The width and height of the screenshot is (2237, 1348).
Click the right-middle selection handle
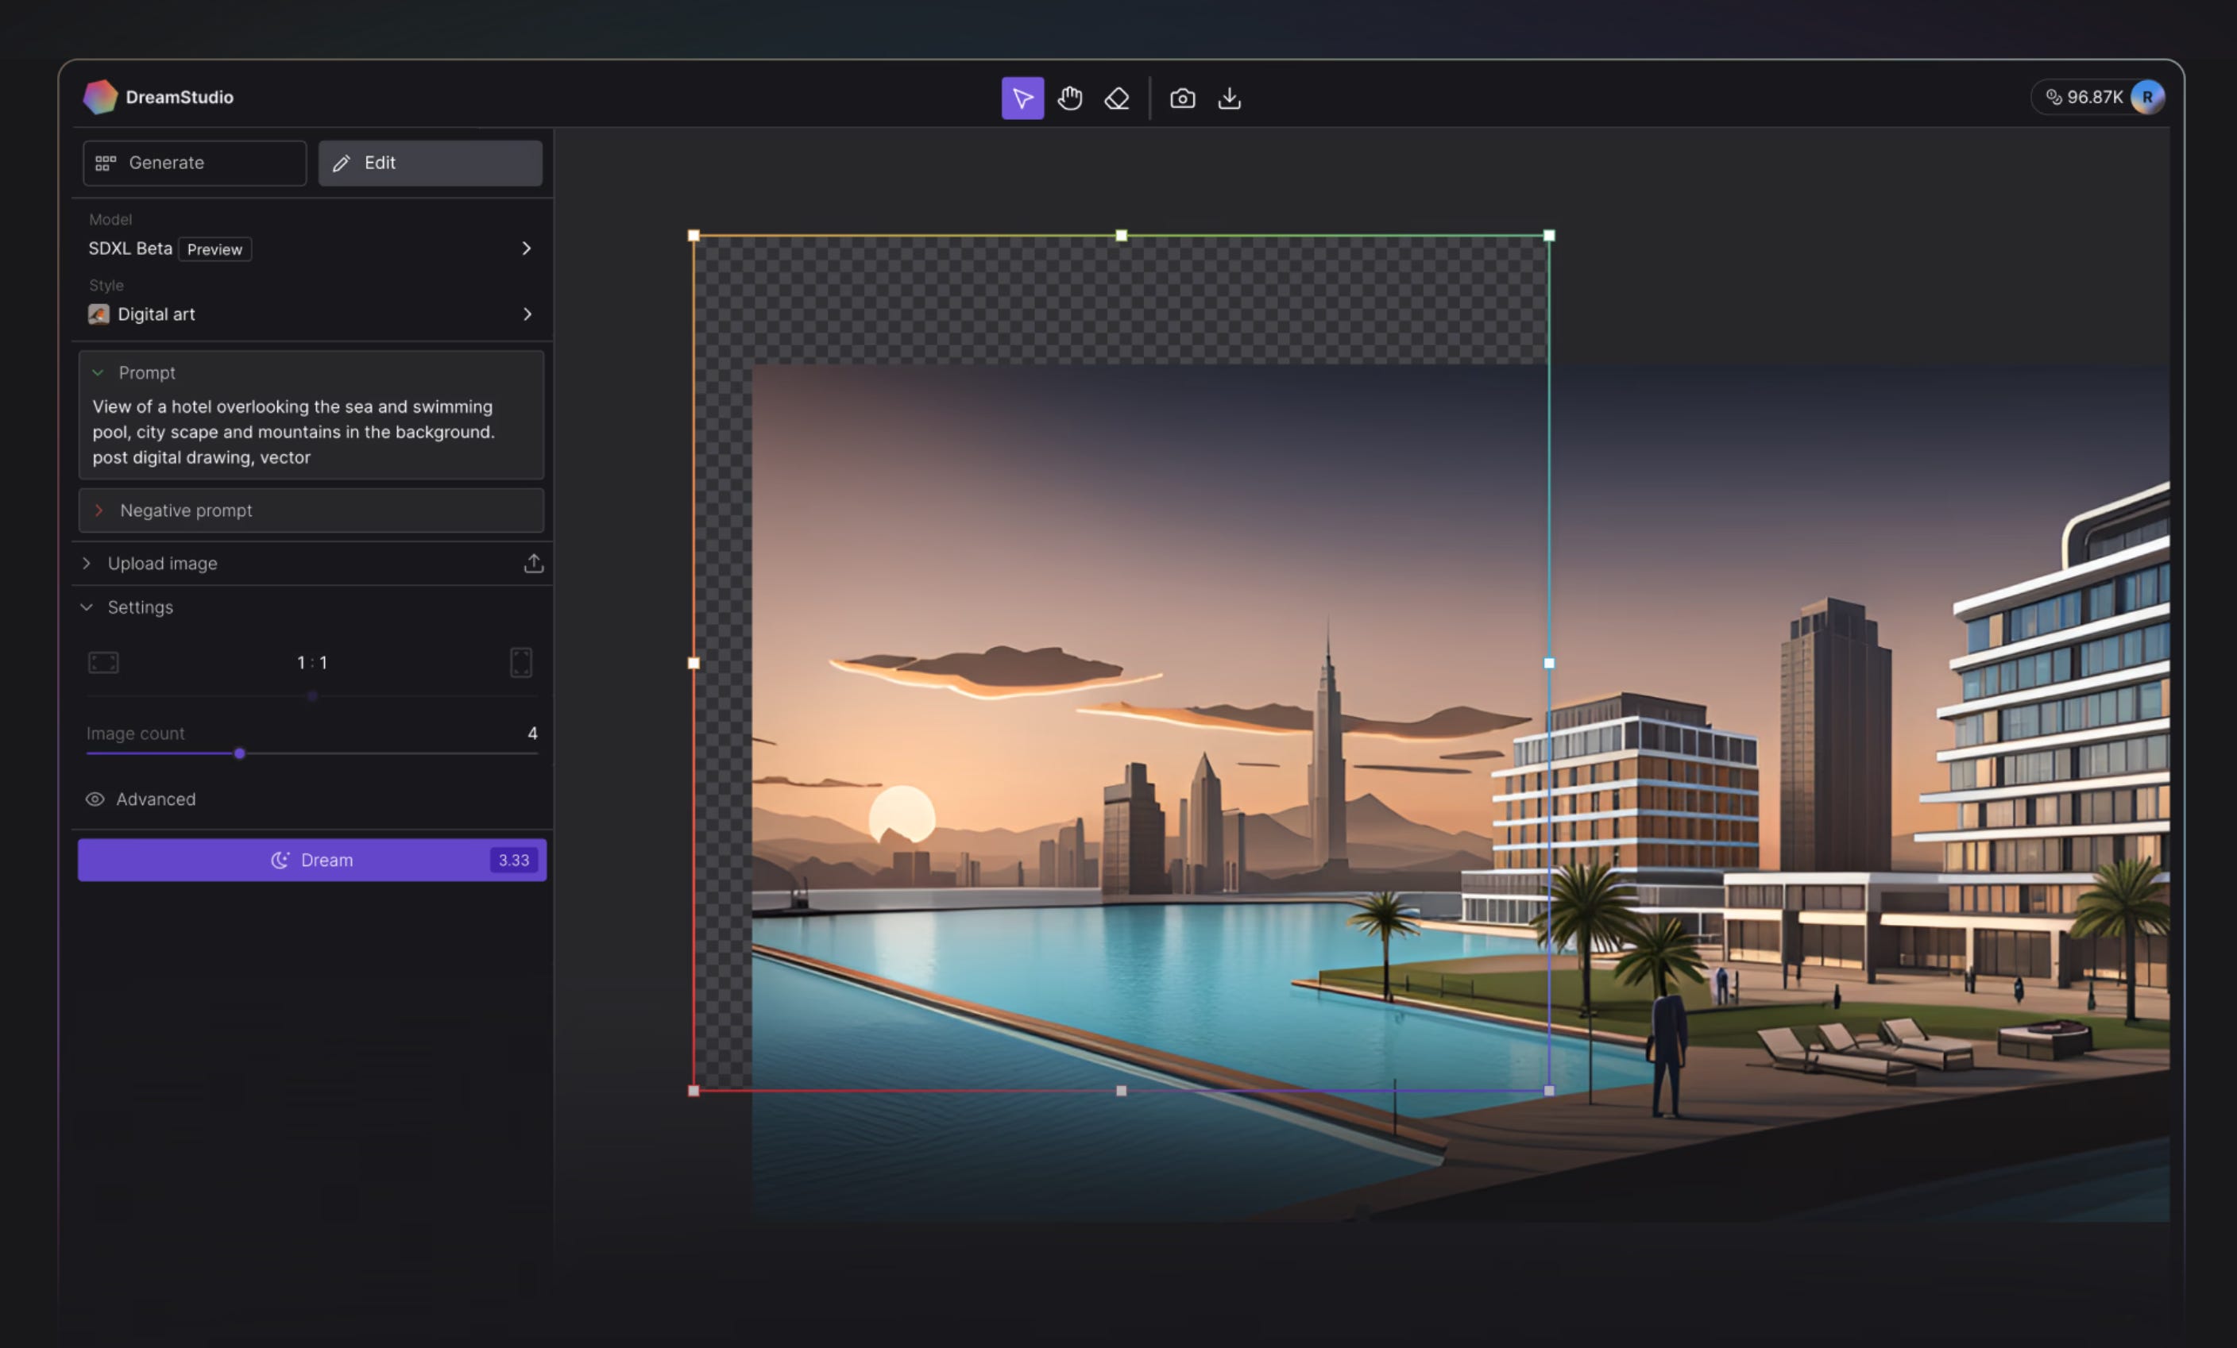click(x=1549, y=663)
